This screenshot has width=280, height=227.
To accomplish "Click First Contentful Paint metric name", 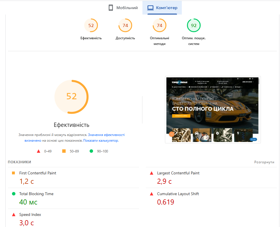I will (x=38, y=173).
